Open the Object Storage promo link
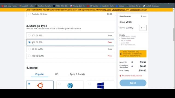This screenshot has height=98, width=175. [x=118, y=10]
